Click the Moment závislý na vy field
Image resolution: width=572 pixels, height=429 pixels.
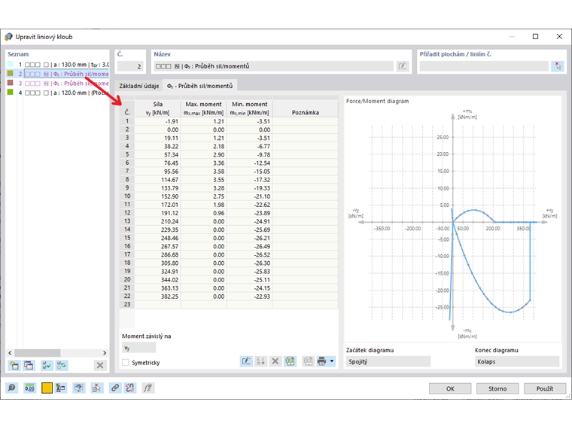point(138,348)
